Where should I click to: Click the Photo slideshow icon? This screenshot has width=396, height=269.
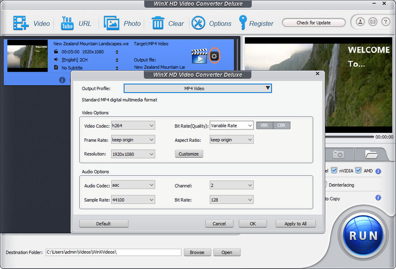pyautogui.click(x=111, y=23)
